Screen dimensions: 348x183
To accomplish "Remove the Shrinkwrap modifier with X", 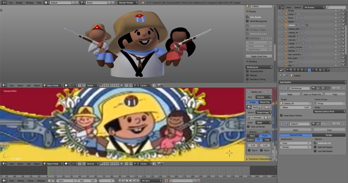I will [x=344, y=88].
